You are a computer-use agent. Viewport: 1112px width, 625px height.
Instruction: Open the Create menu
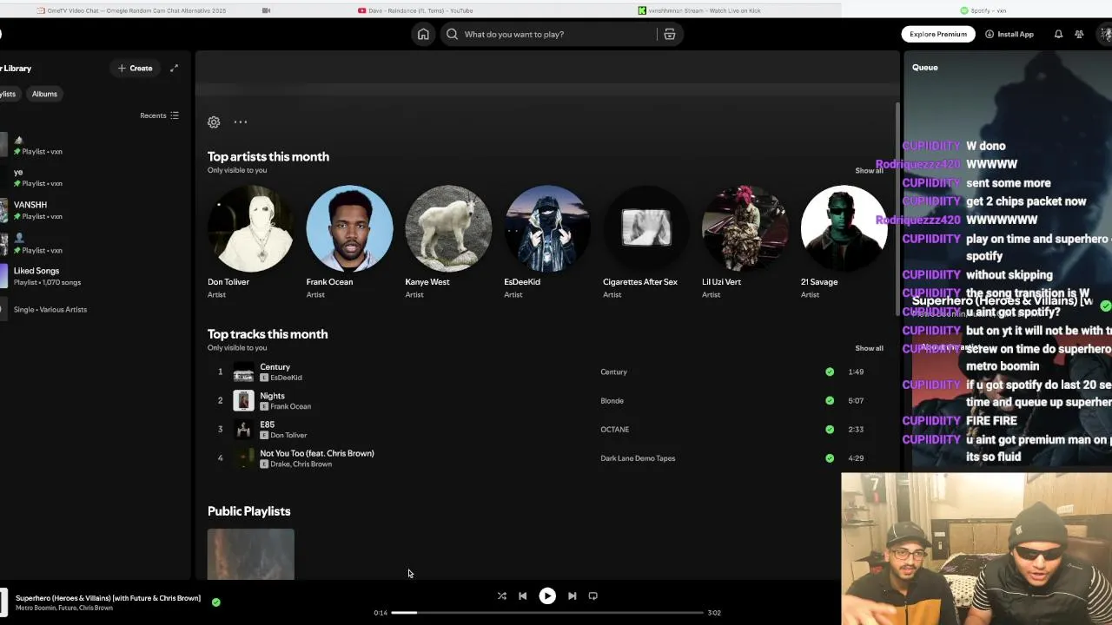[x=135, y=68]
